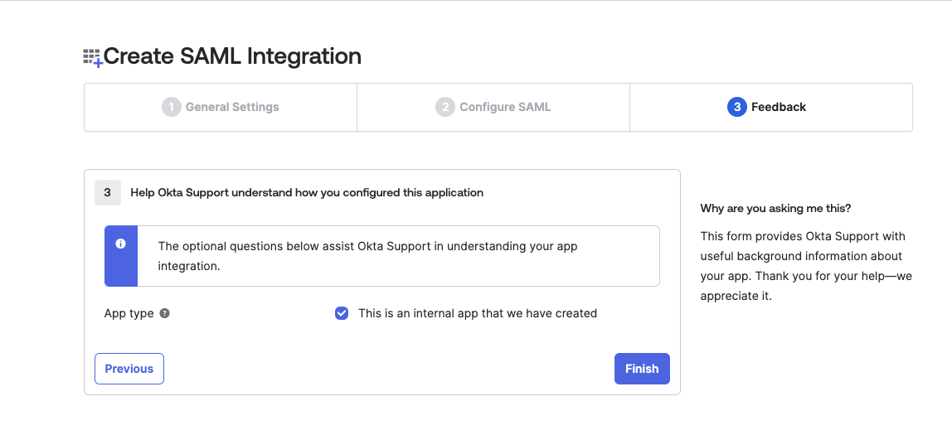Screen dimensions: 952x435
Task: Click the sidebar paragraph about Okta Support
Action: (804, 265)
